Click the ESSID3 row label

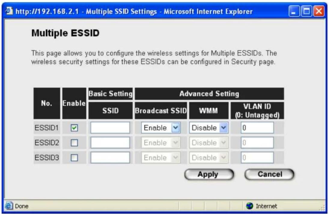[47, 157]
